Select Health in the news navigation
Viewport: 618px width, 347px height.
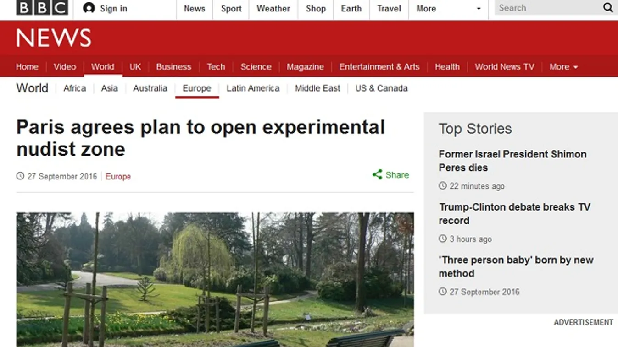447,67
